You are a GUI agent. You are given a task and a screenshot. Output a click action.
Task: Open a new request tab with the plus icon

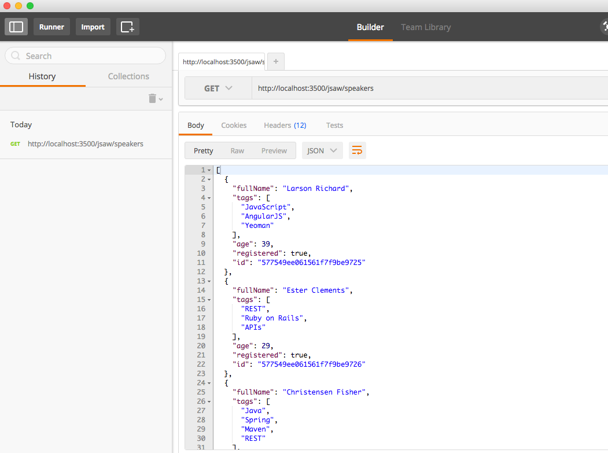[x=275, y=61]
